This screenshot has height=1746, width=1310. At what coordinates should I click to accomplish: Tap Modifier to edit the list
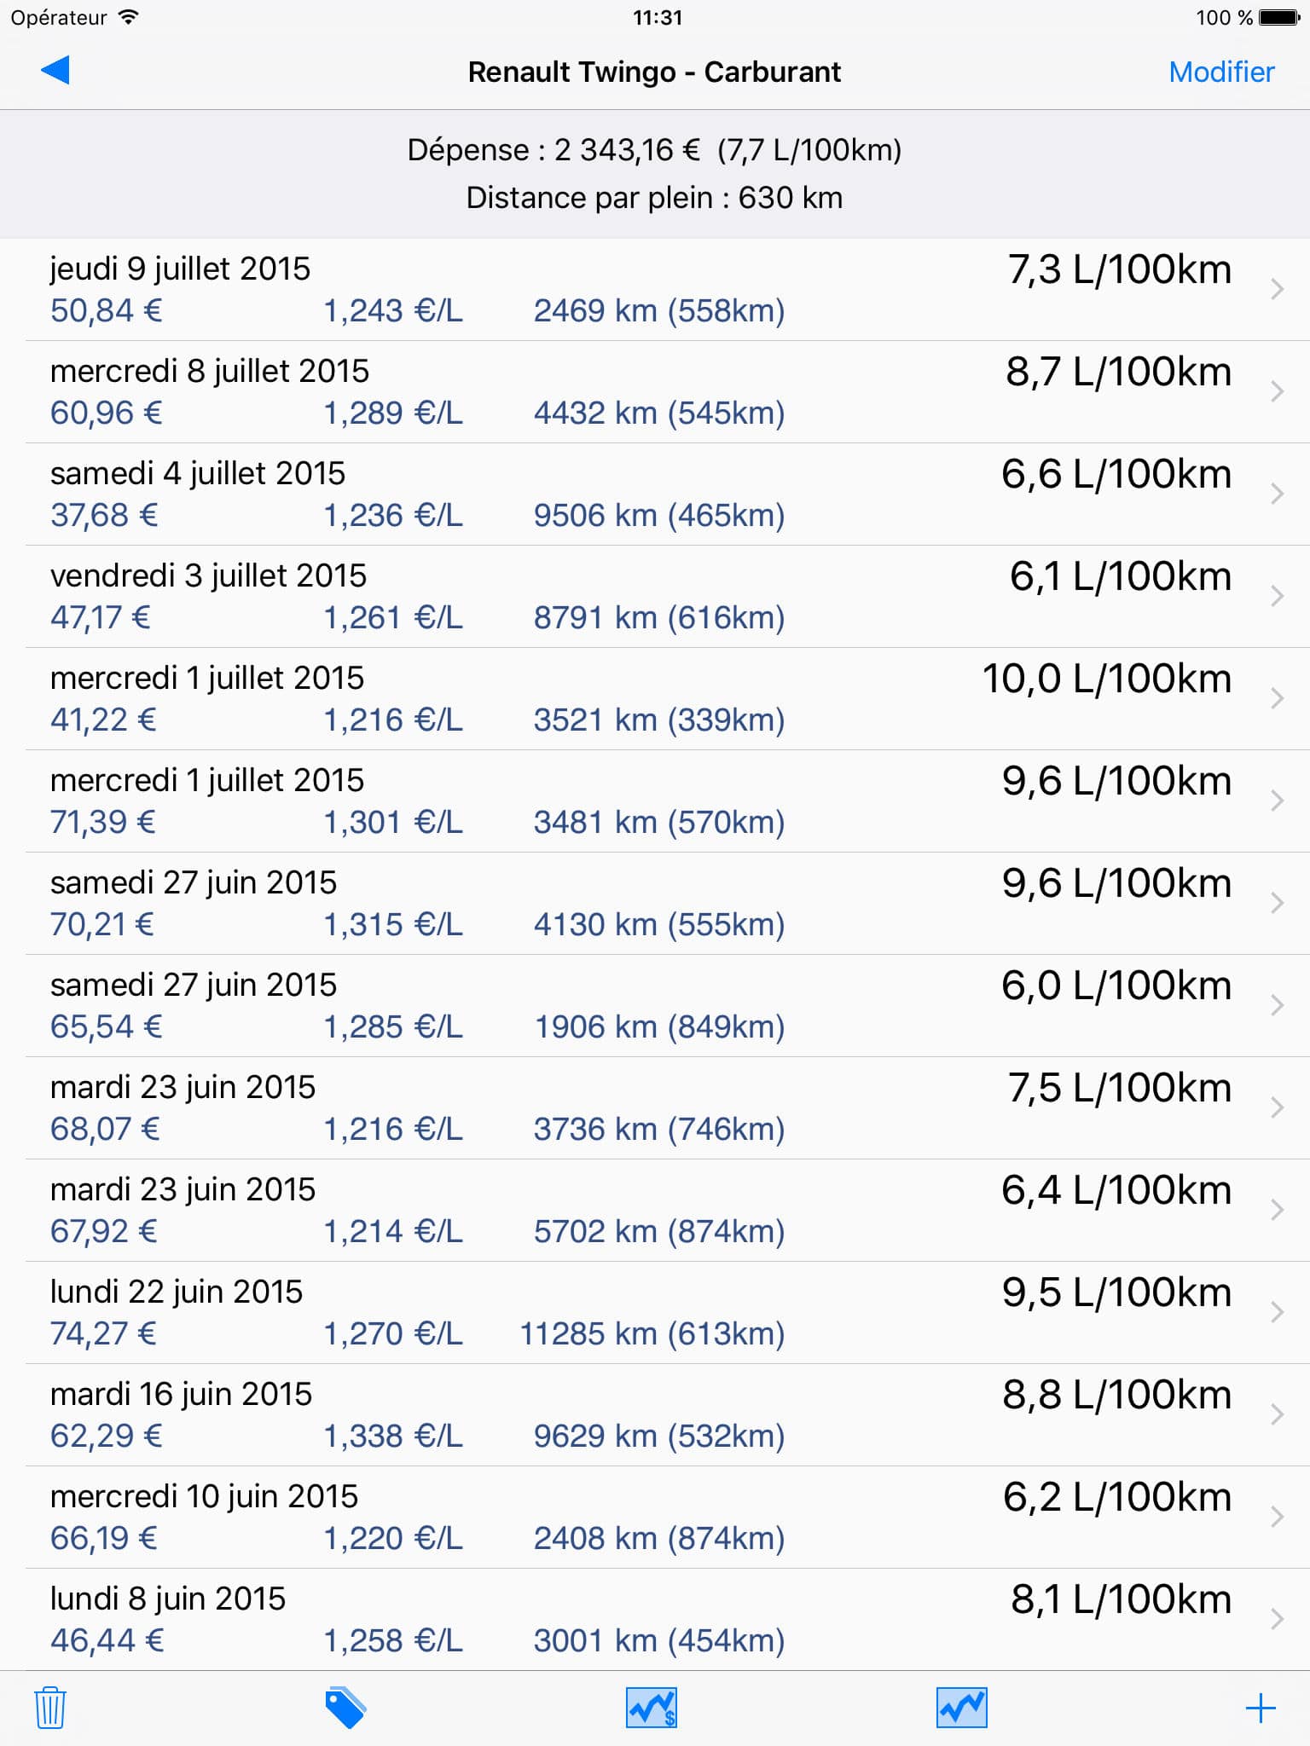(1221, 72)
